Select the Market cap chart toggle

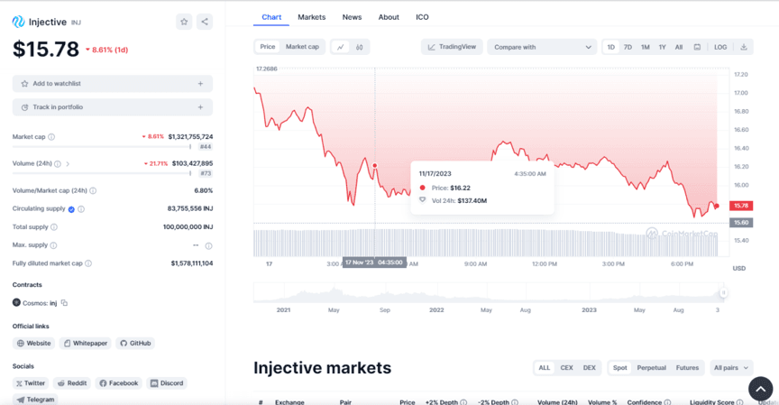click(x=302, y=47)
